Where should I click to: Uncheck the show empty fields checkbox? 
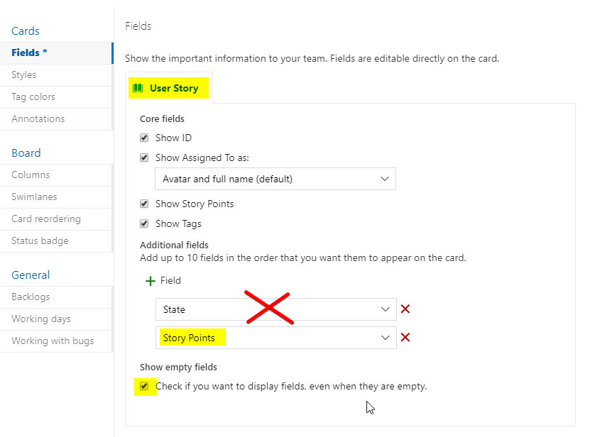point(145,387)
